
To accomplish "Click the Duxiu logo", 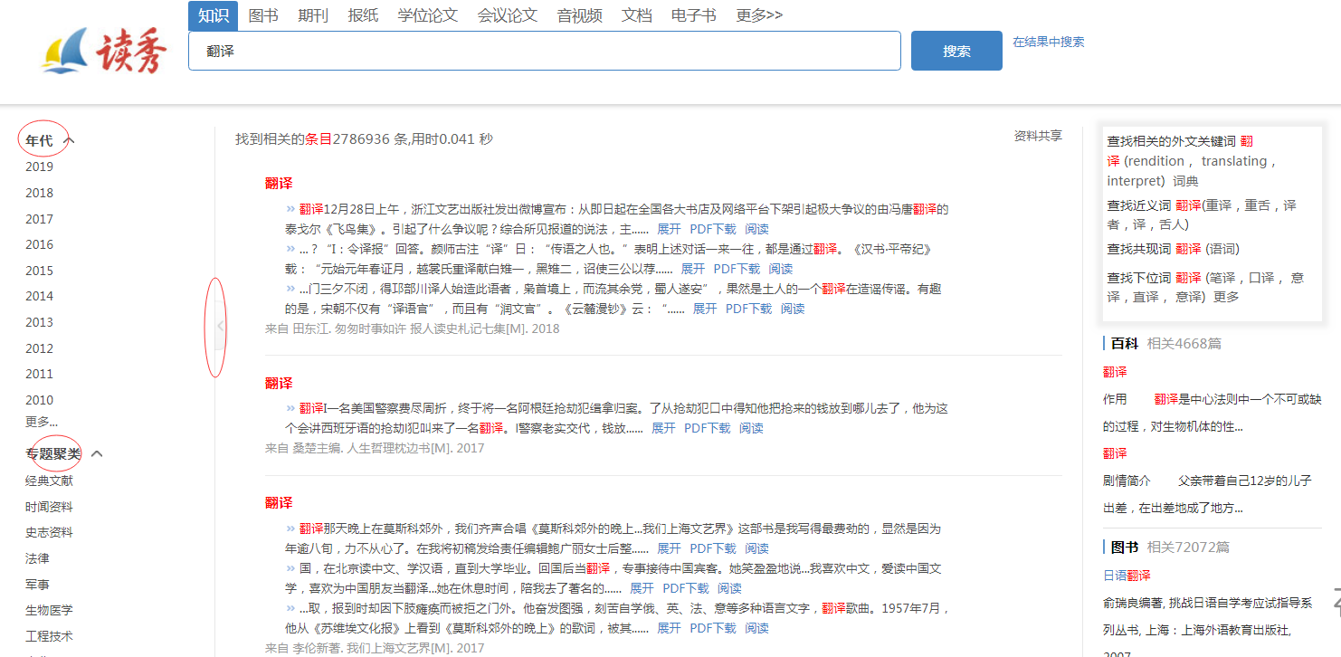I will pos(104,51).
